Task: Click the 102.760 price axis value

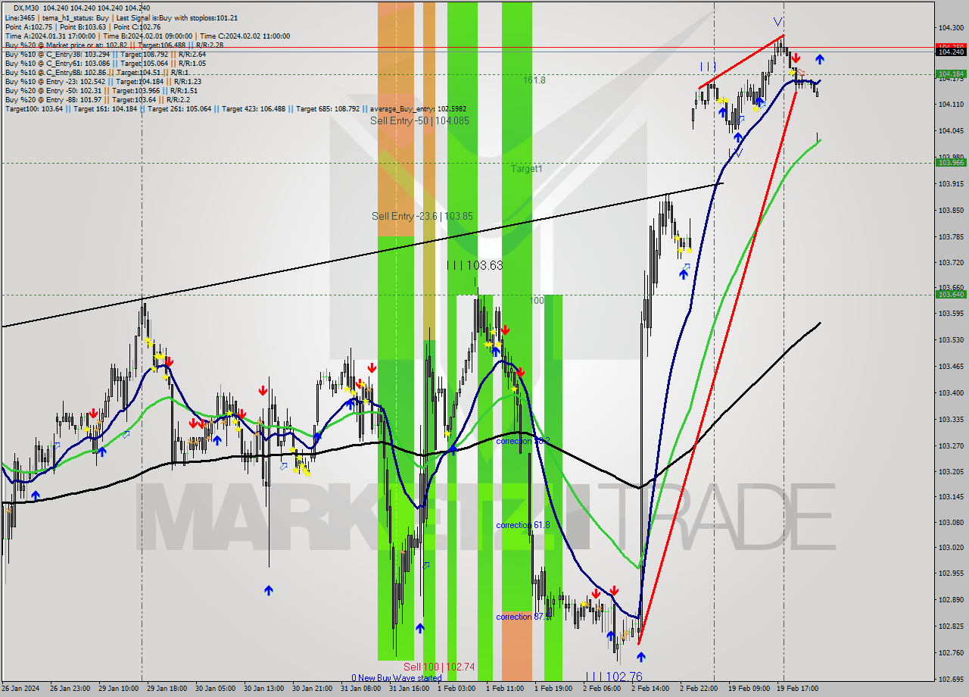Action: click(x=951, y=652)
